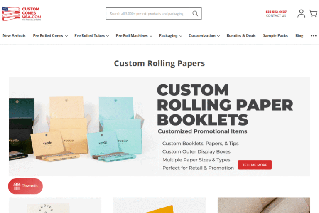Click the 833-582-6637 phone number

click(276, 12)
